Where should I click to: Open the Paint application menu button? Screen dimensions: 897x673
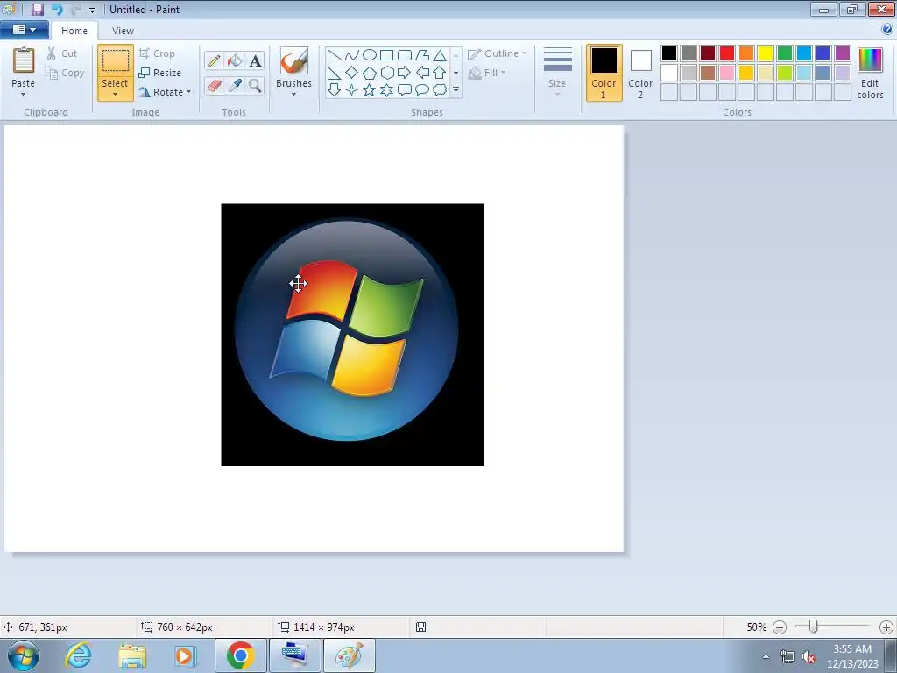click(x=24, y=30)
